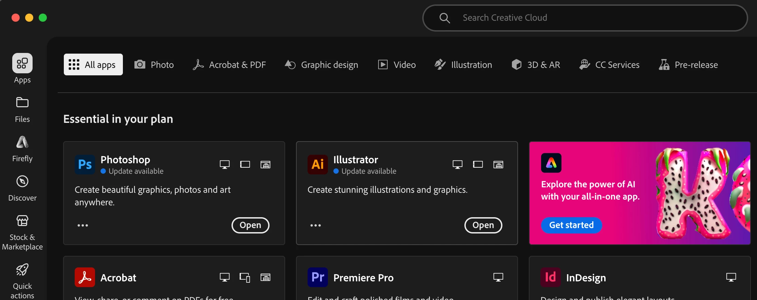
Task: Click the InDesign Id app icon
Action: 551,277
